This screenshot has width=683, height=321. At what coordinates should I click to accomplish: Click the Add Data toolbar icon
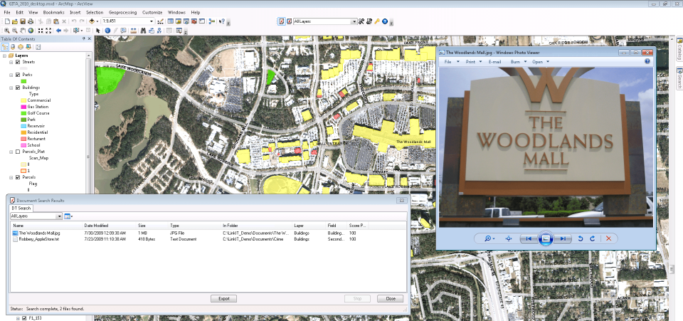92,21
